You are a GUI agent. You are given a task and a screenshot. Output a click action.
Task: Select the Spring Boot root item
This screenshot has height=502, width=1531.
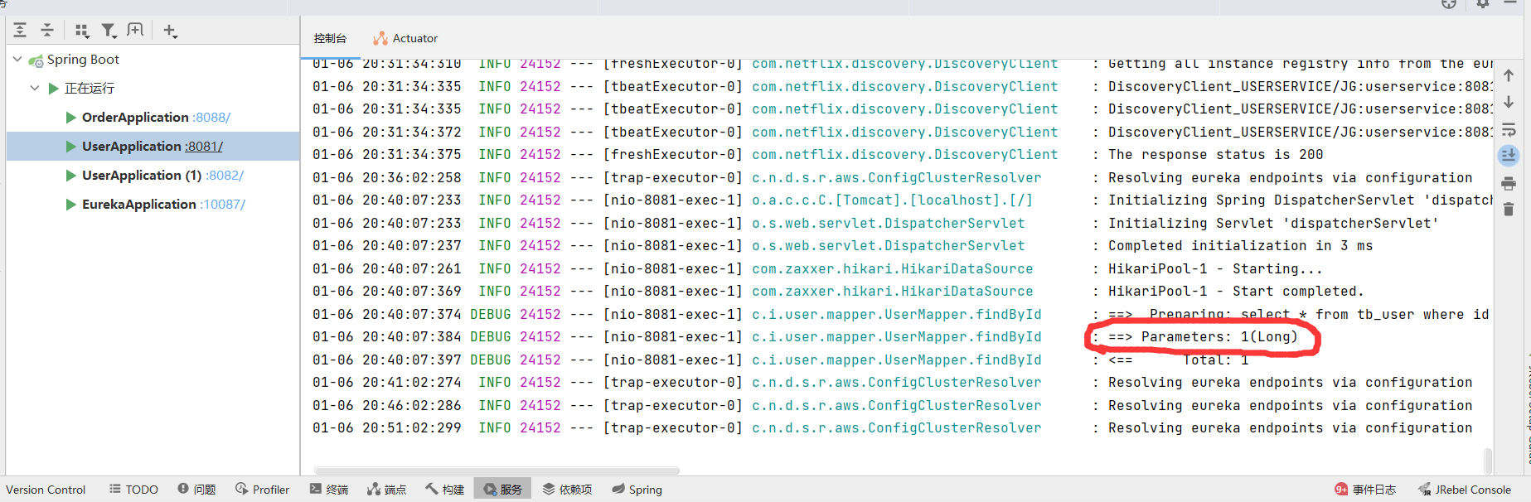pos(83,60)
